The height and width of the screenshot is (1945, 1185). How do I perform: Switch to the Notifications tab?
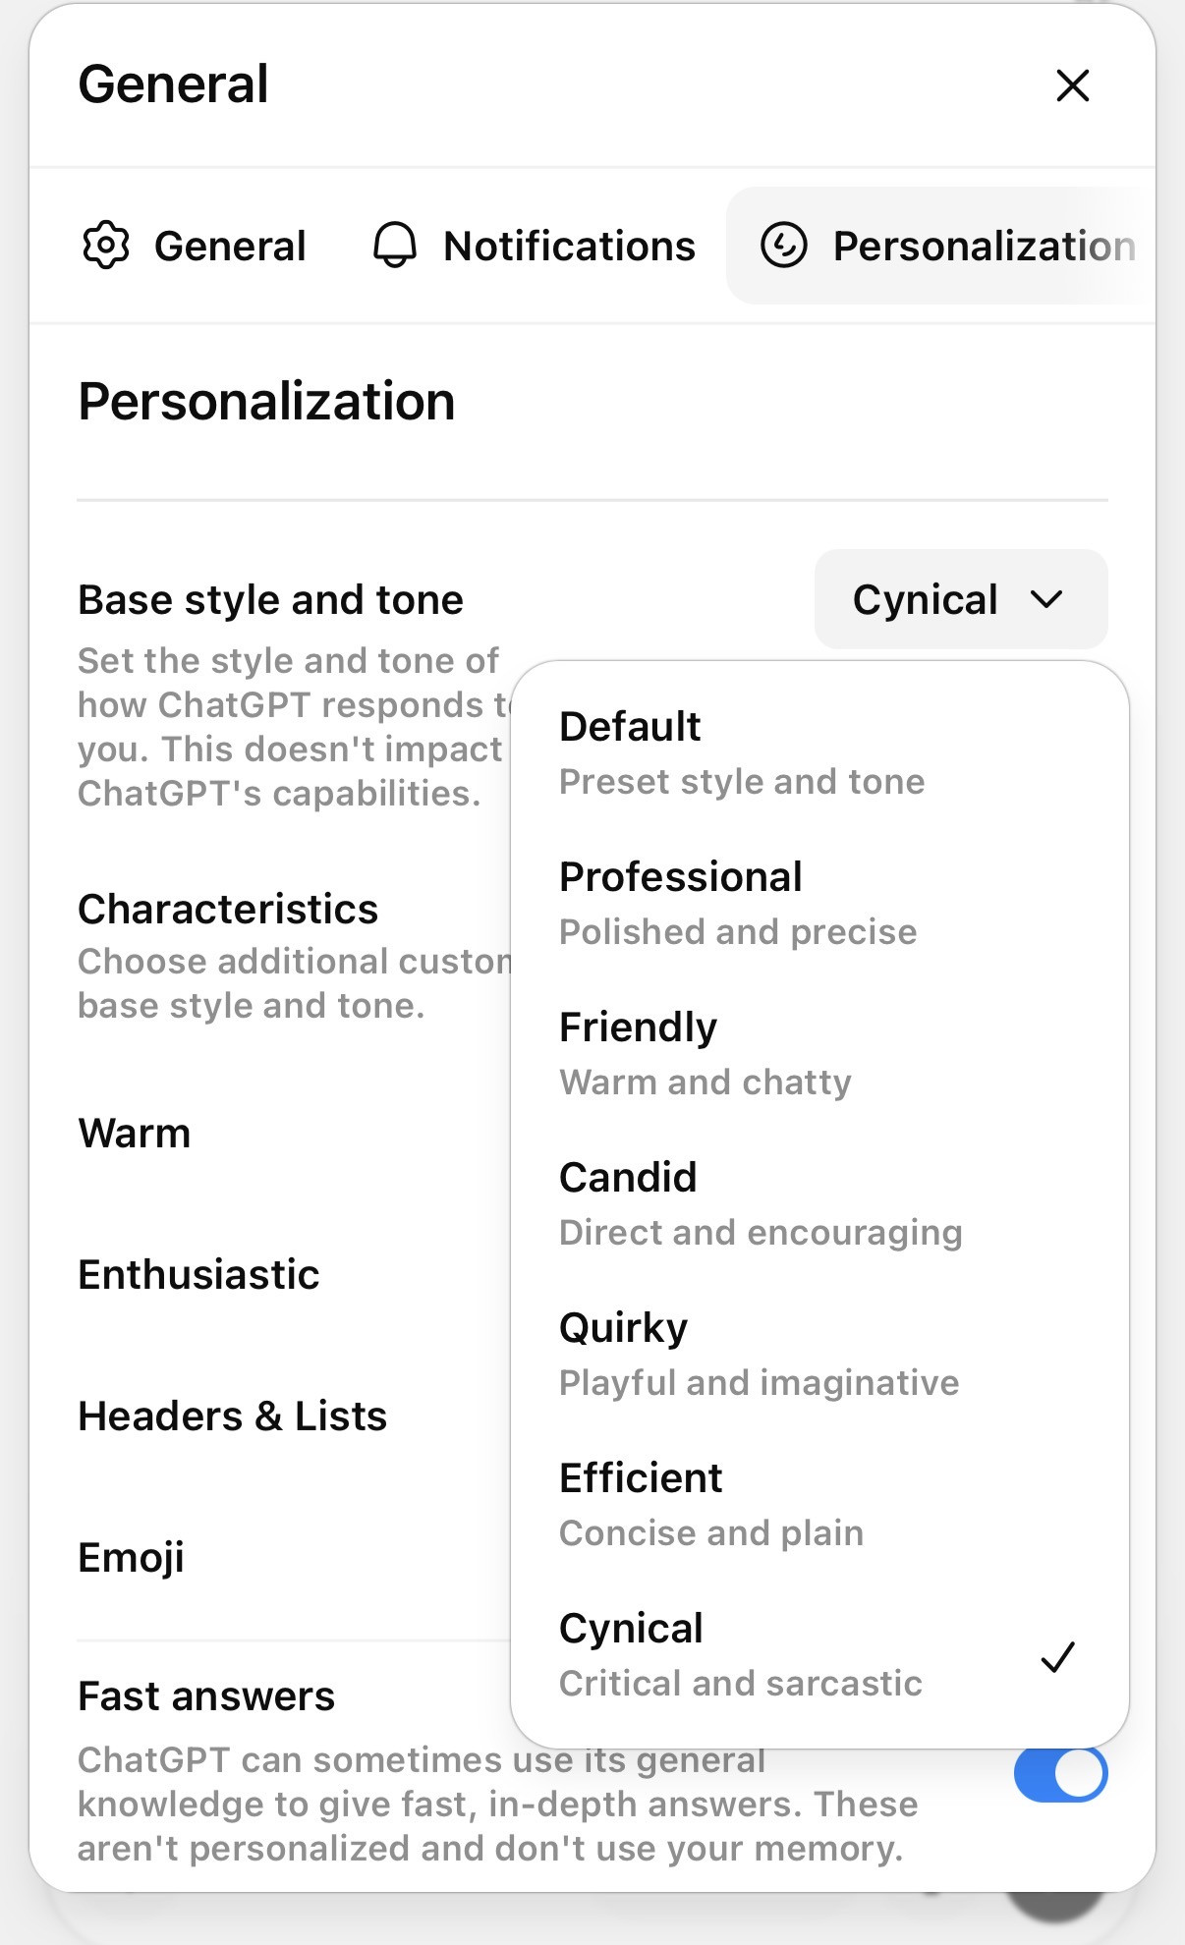tap(534, 246)
